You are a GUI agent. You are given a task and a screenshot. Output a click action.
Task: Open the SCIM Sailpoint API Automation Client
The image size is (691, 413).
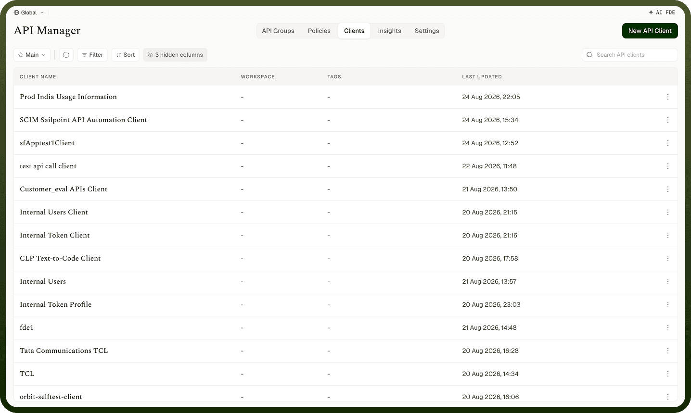tap(83, 120)
